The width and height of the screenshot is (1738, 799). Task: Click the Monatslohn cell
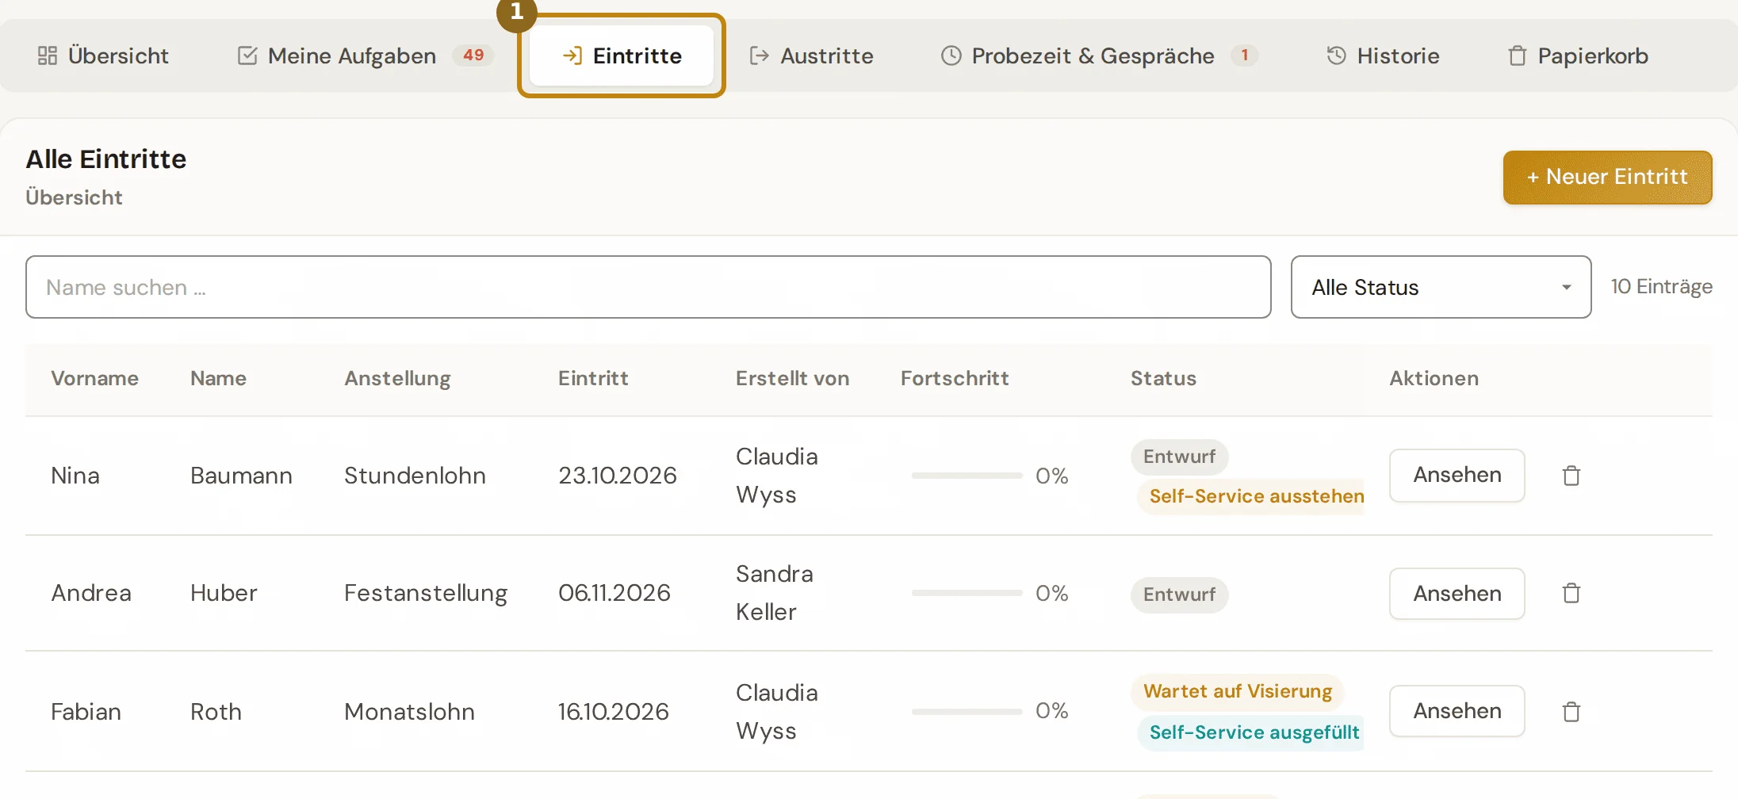[409, 712]
